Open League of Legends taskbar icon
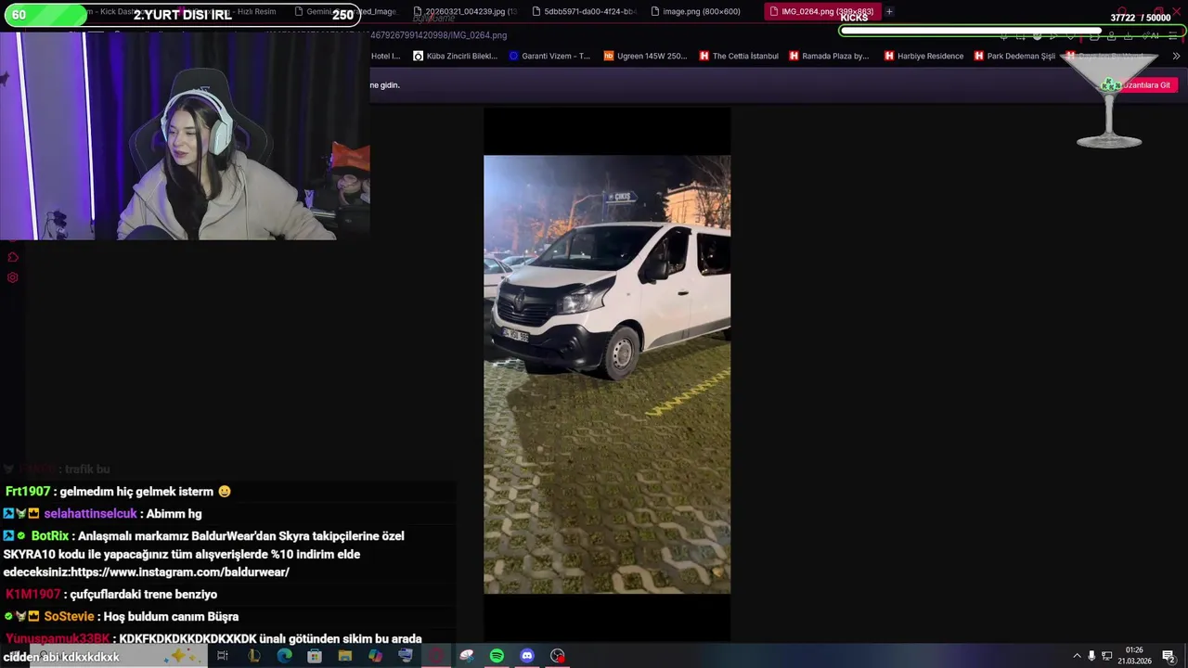 pos(253,656)
